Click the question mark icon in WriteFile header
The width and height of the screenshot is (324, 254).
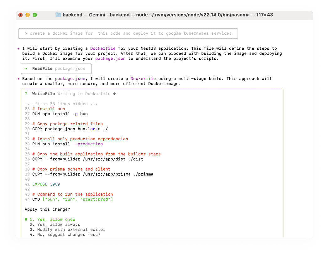26,93
